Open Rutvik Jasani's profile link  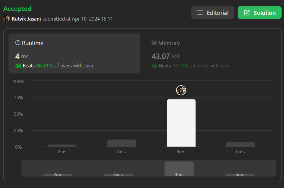[26, 19]
